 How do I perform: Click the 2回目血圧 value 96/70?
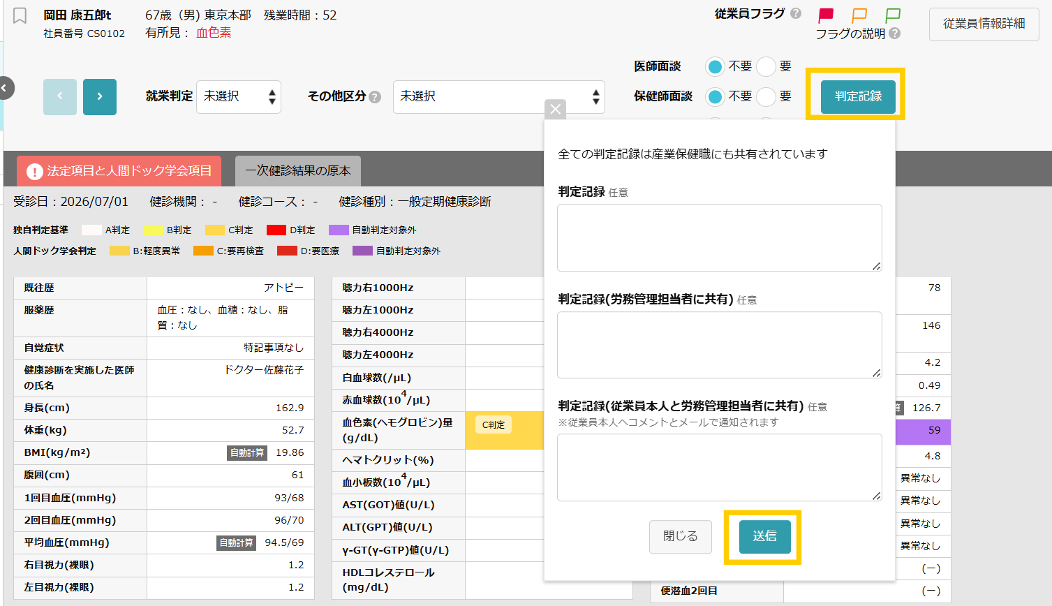tap(289, 520)
